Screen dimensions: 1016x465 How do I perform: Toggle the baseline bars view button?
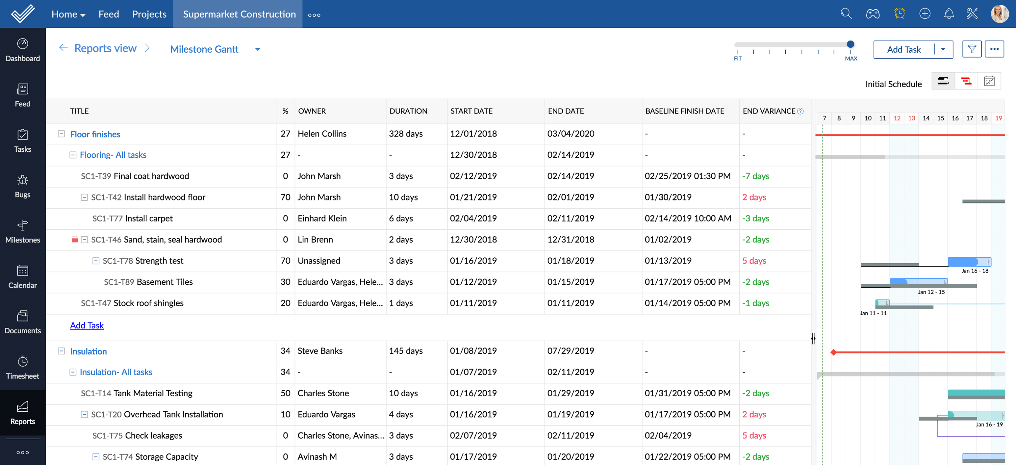(x=943, y=81)
